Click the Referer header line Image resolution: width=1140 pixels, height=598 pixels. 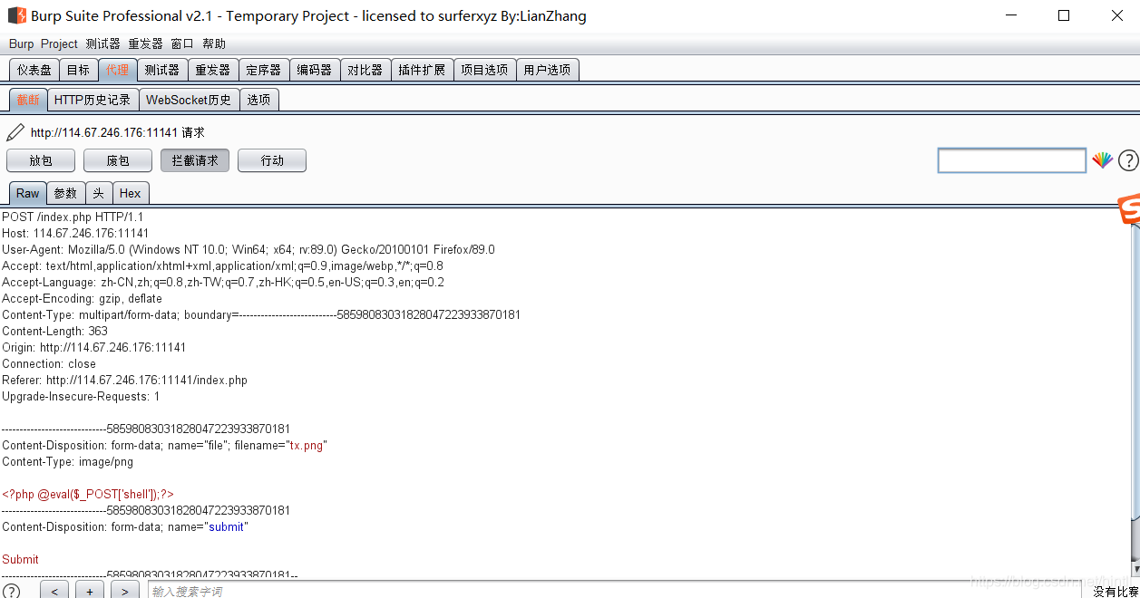tap(125, 380)
